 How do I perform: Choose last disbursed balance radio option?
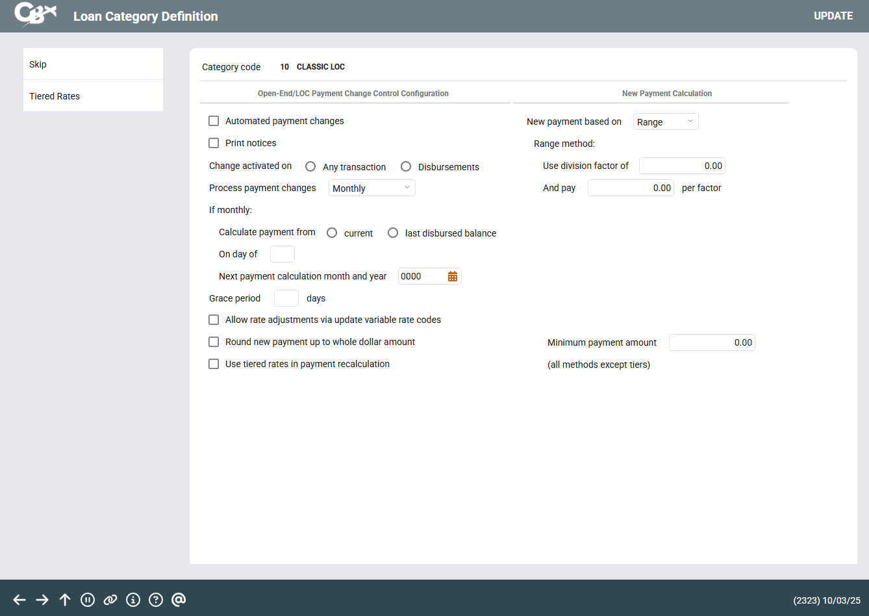393,233
